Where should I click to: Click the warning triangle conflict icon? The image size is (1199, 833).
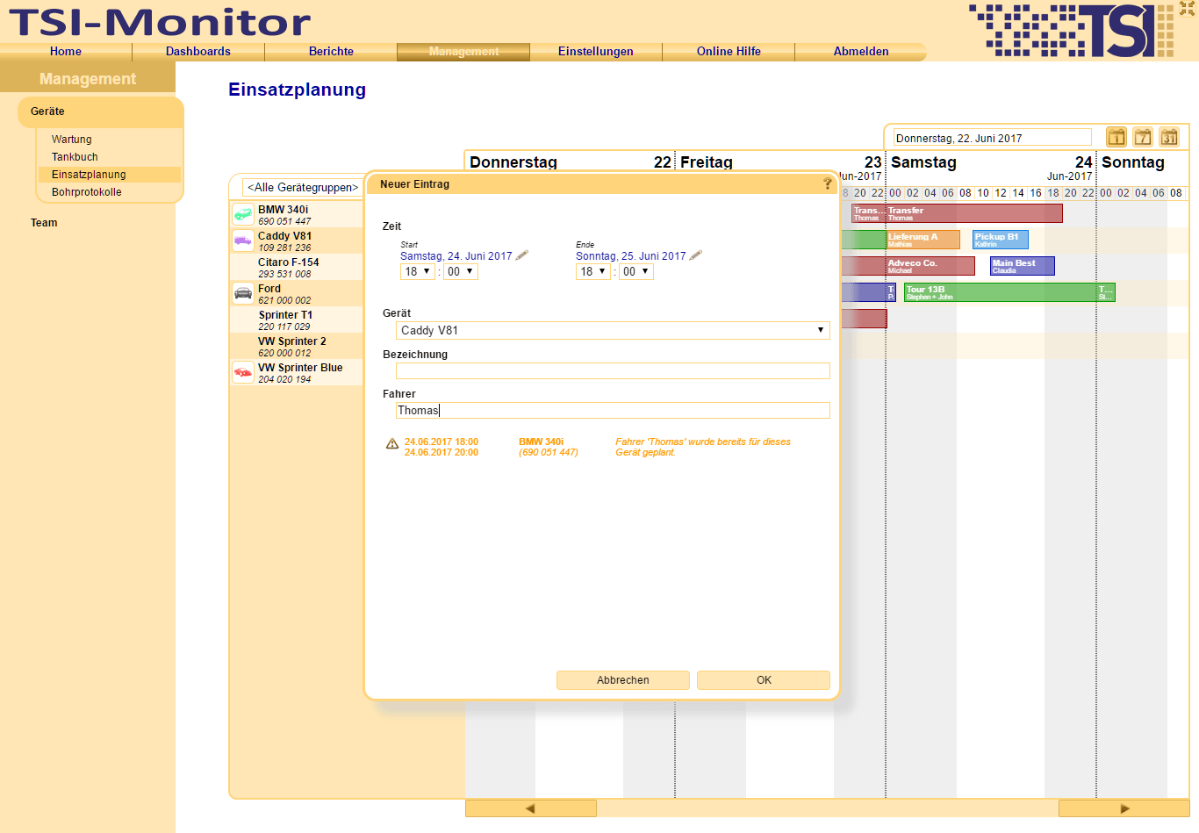(x=392, y=444)
